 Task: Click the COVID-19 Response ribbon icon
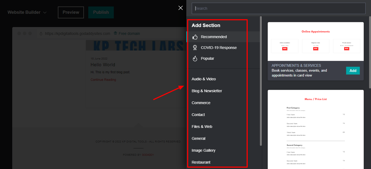[195, 48]
